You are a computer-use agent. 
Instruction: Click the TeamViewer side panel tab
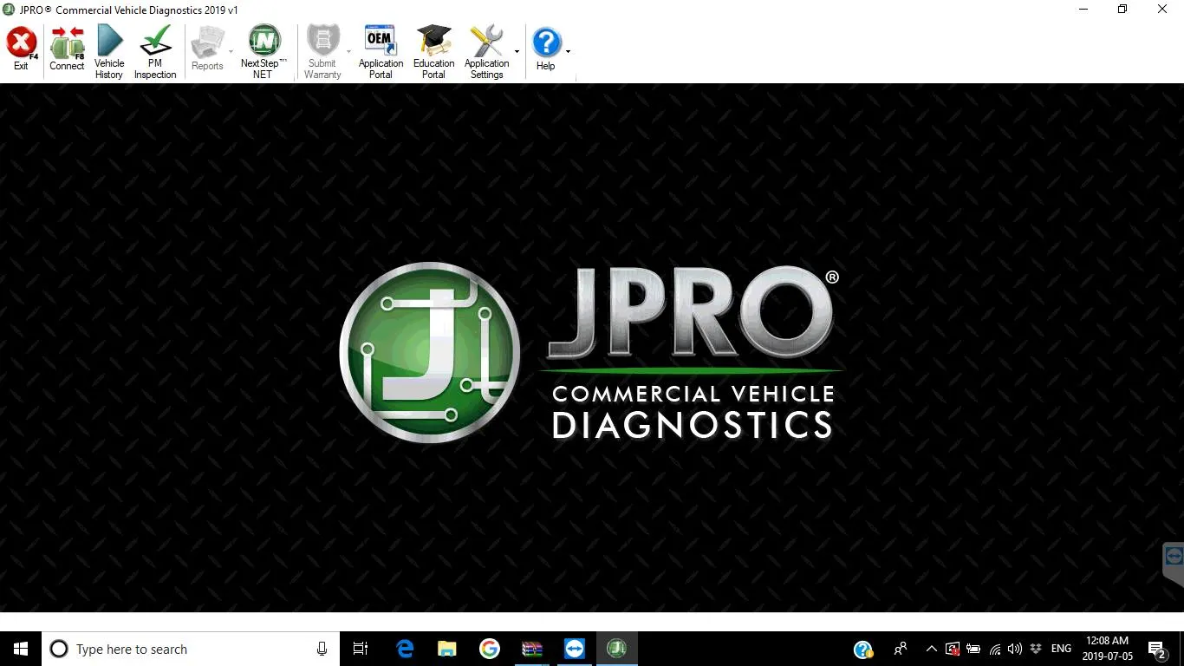pos(1174,559)
